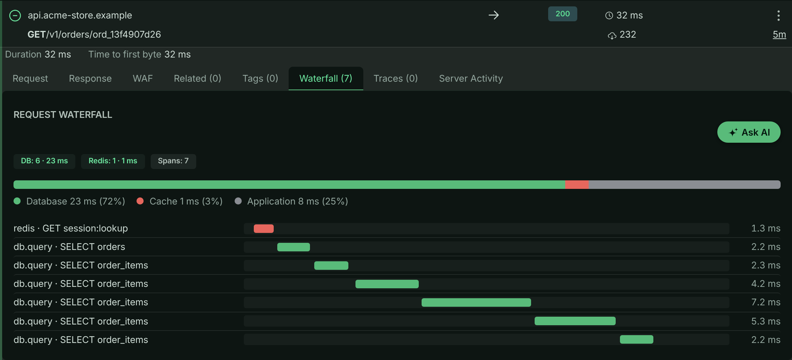Screen dimensions: 792x360
Task: Select the Waterfall (7) tab
Action: [326, 78]
